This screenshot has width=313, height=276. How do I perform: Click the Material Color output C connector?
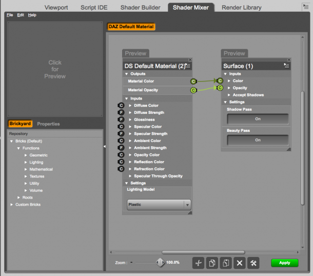click(x=193, y=81)
